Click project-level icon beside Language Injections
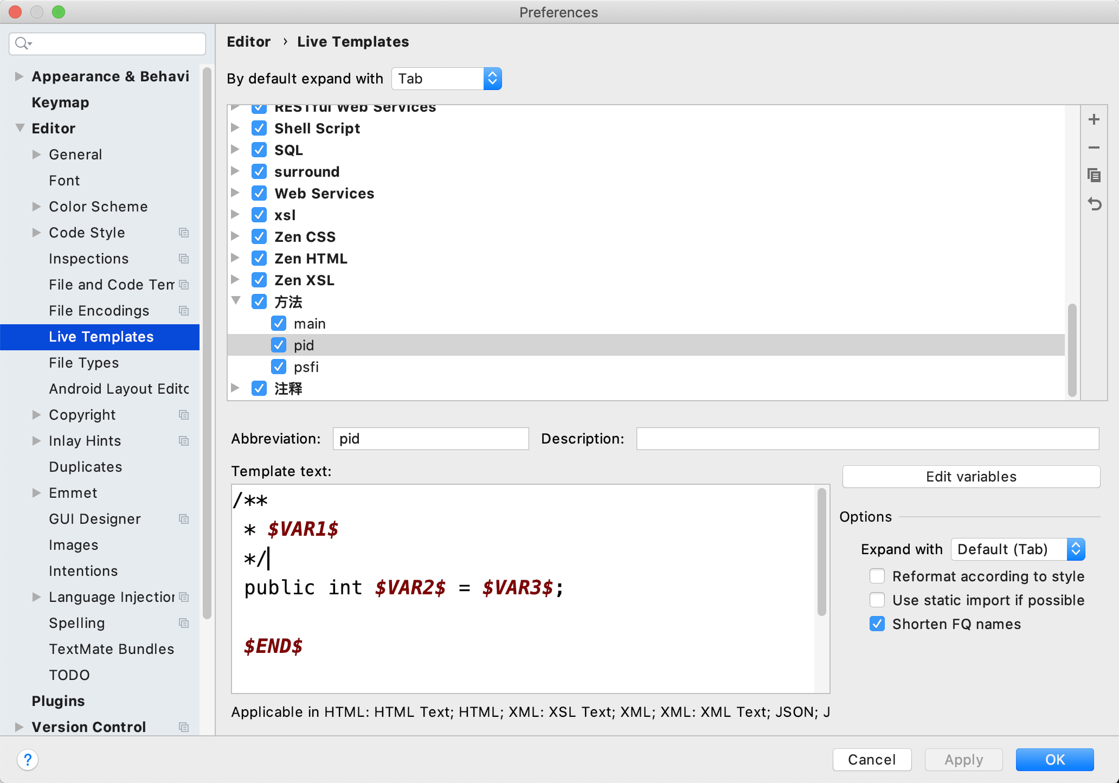1119x783 pixels. coord(184,597)
